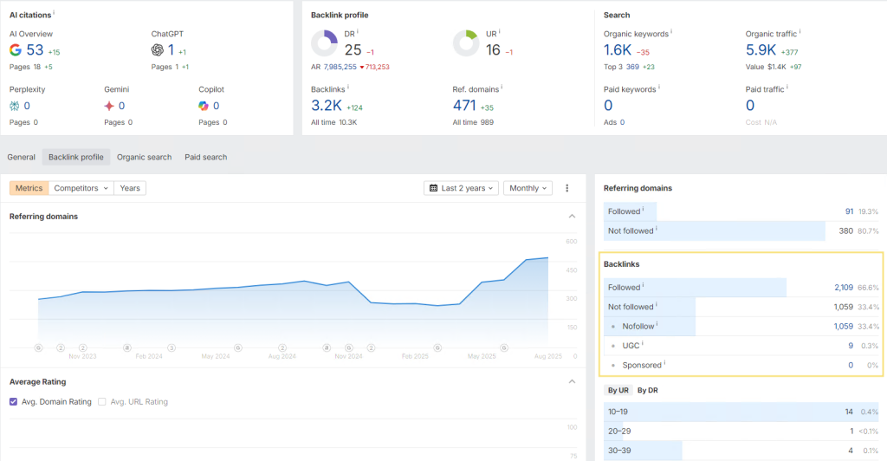Click the 471 referring domains link
The height and width of the screenshot is (461, 887).
(x=466, y=106)
